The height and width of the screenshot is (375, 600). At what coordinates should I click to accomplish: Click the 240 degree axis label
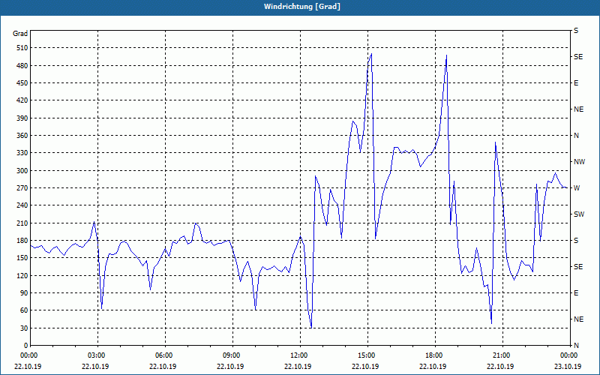tap(22, 205)
